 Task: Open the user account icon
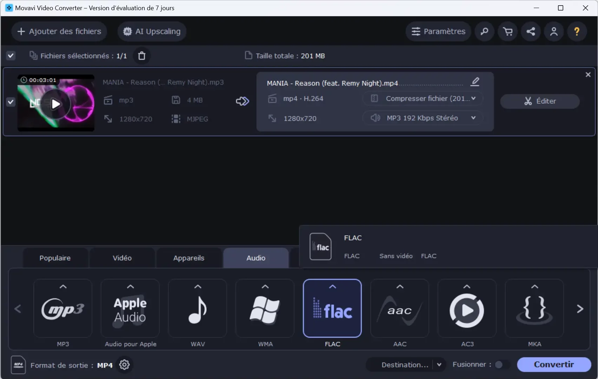click(554, 32)
